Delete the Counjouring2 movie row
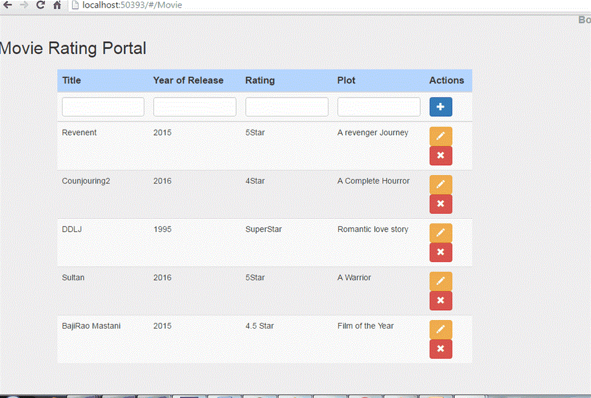Viewport: 591px width, 398px height. 440,204
